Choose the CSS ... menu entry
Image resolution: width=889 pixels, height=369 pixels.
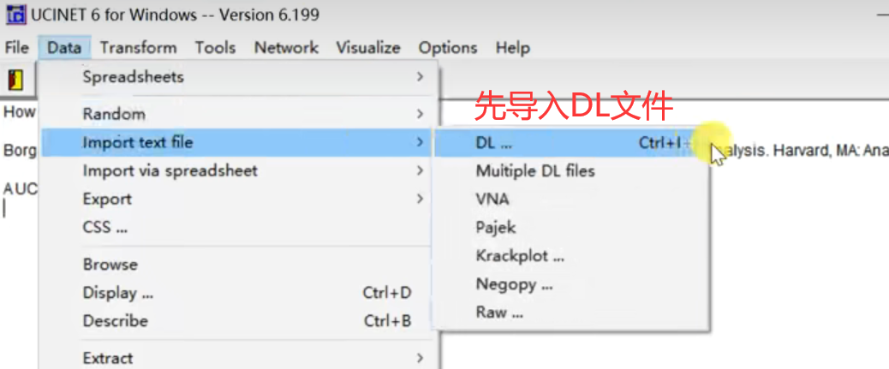click(238, 228)
